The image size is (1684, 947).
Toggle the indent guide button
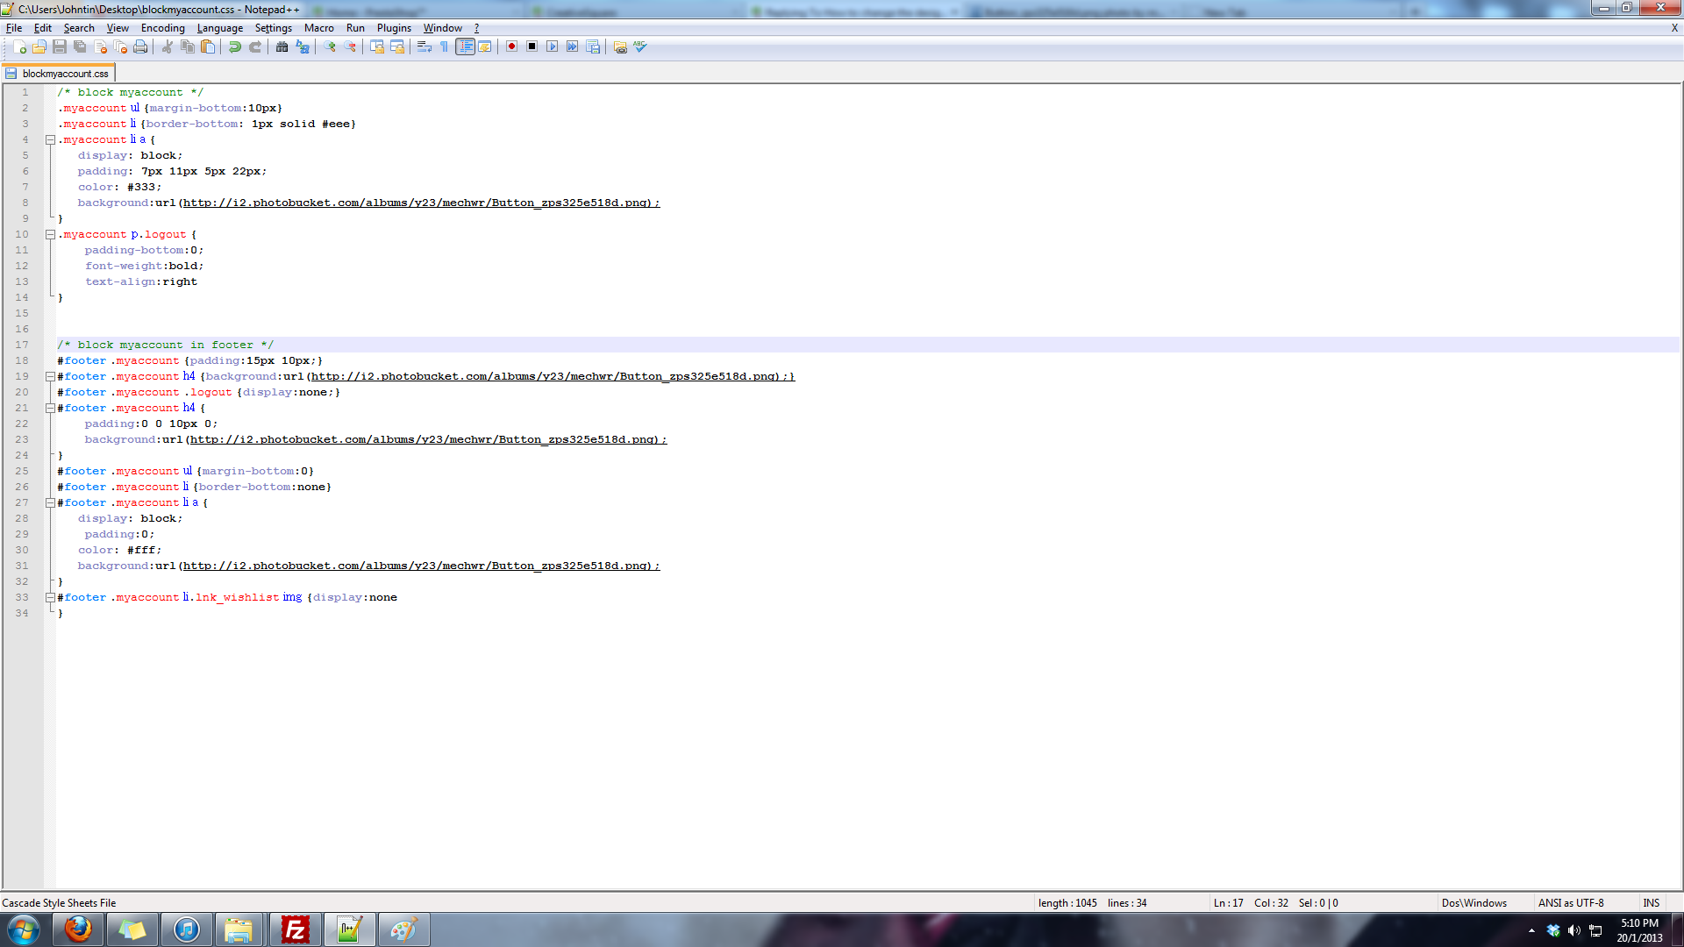coord(465,47)
